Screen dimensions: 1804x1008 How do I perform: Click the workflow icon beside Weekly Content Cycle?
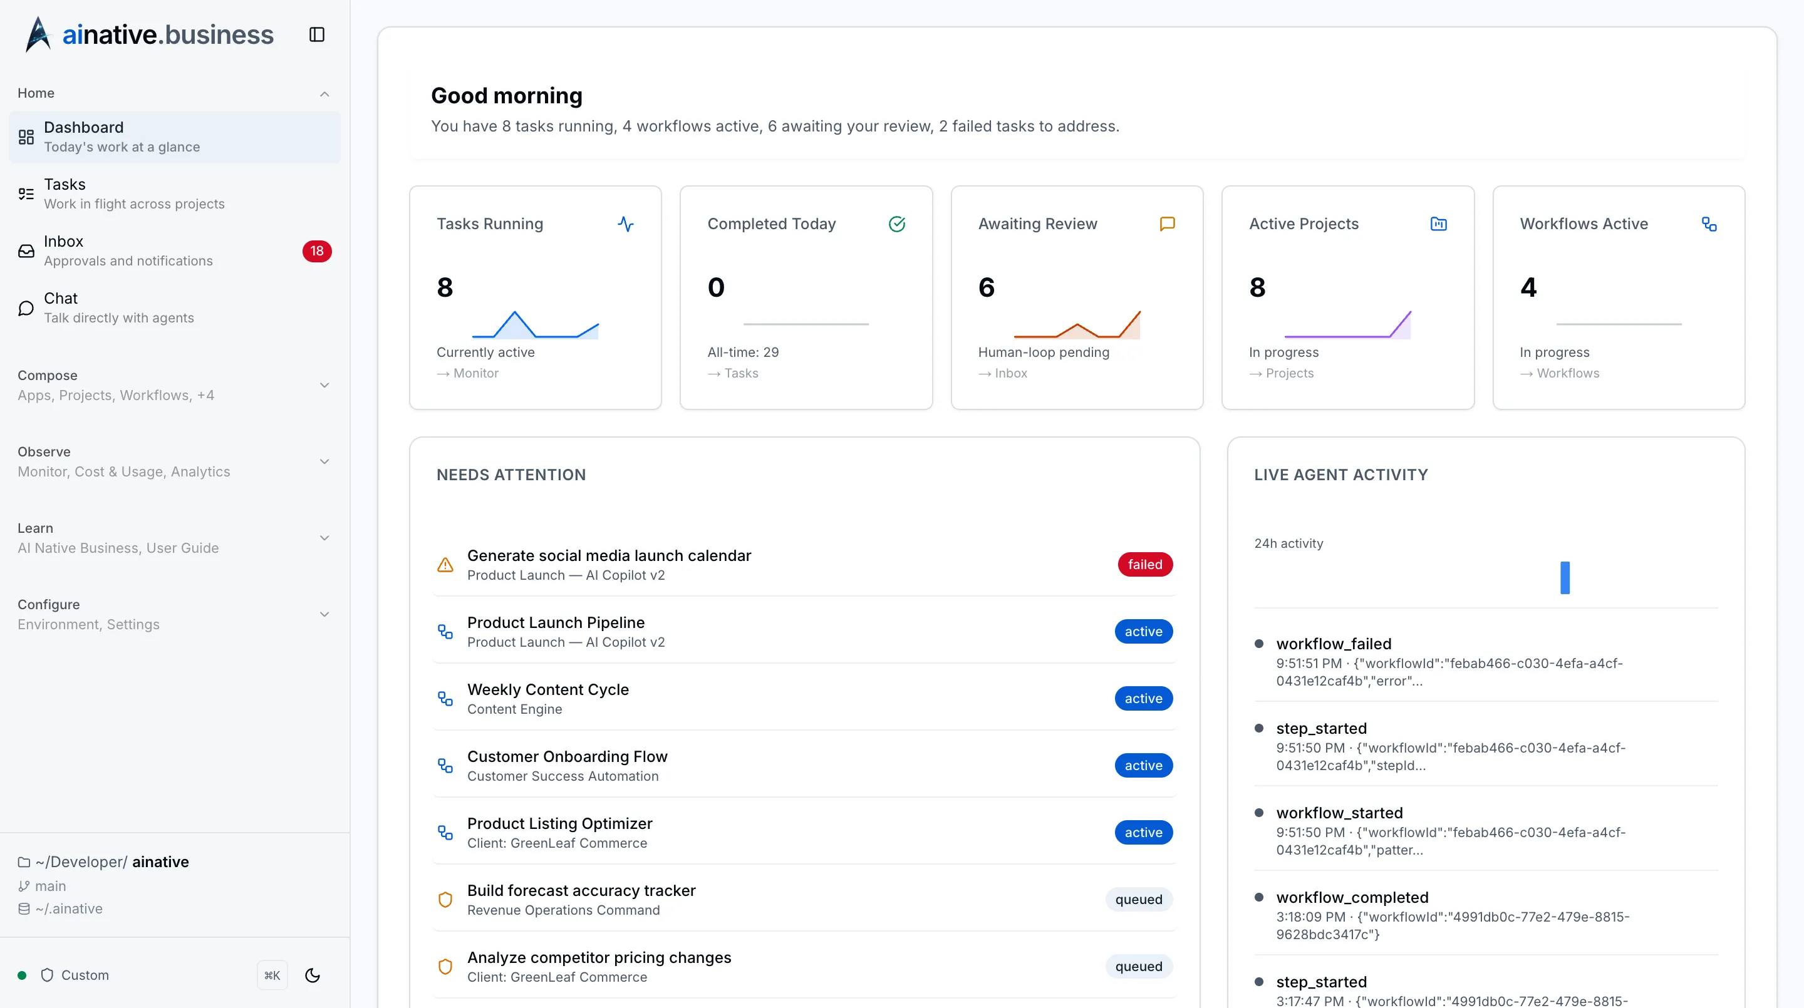click(x=445, y=699)
